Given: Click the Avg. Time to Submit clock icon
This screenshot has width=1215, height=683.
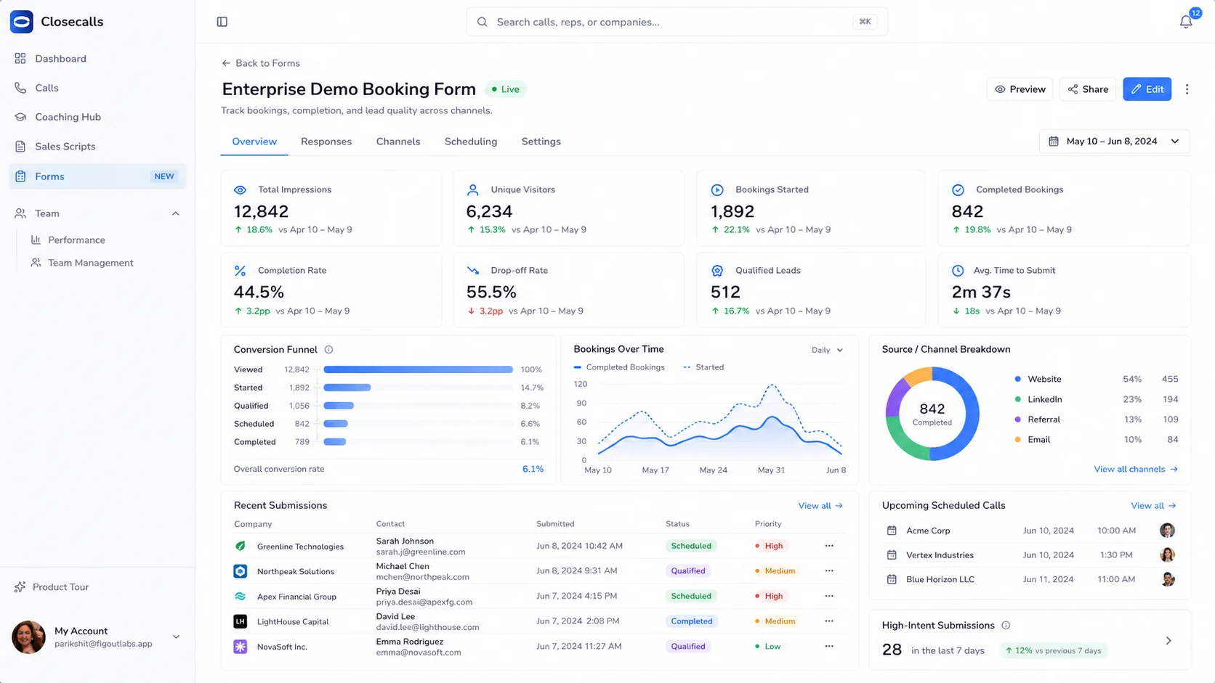Looking at the screenshot, I should (958, 270).
